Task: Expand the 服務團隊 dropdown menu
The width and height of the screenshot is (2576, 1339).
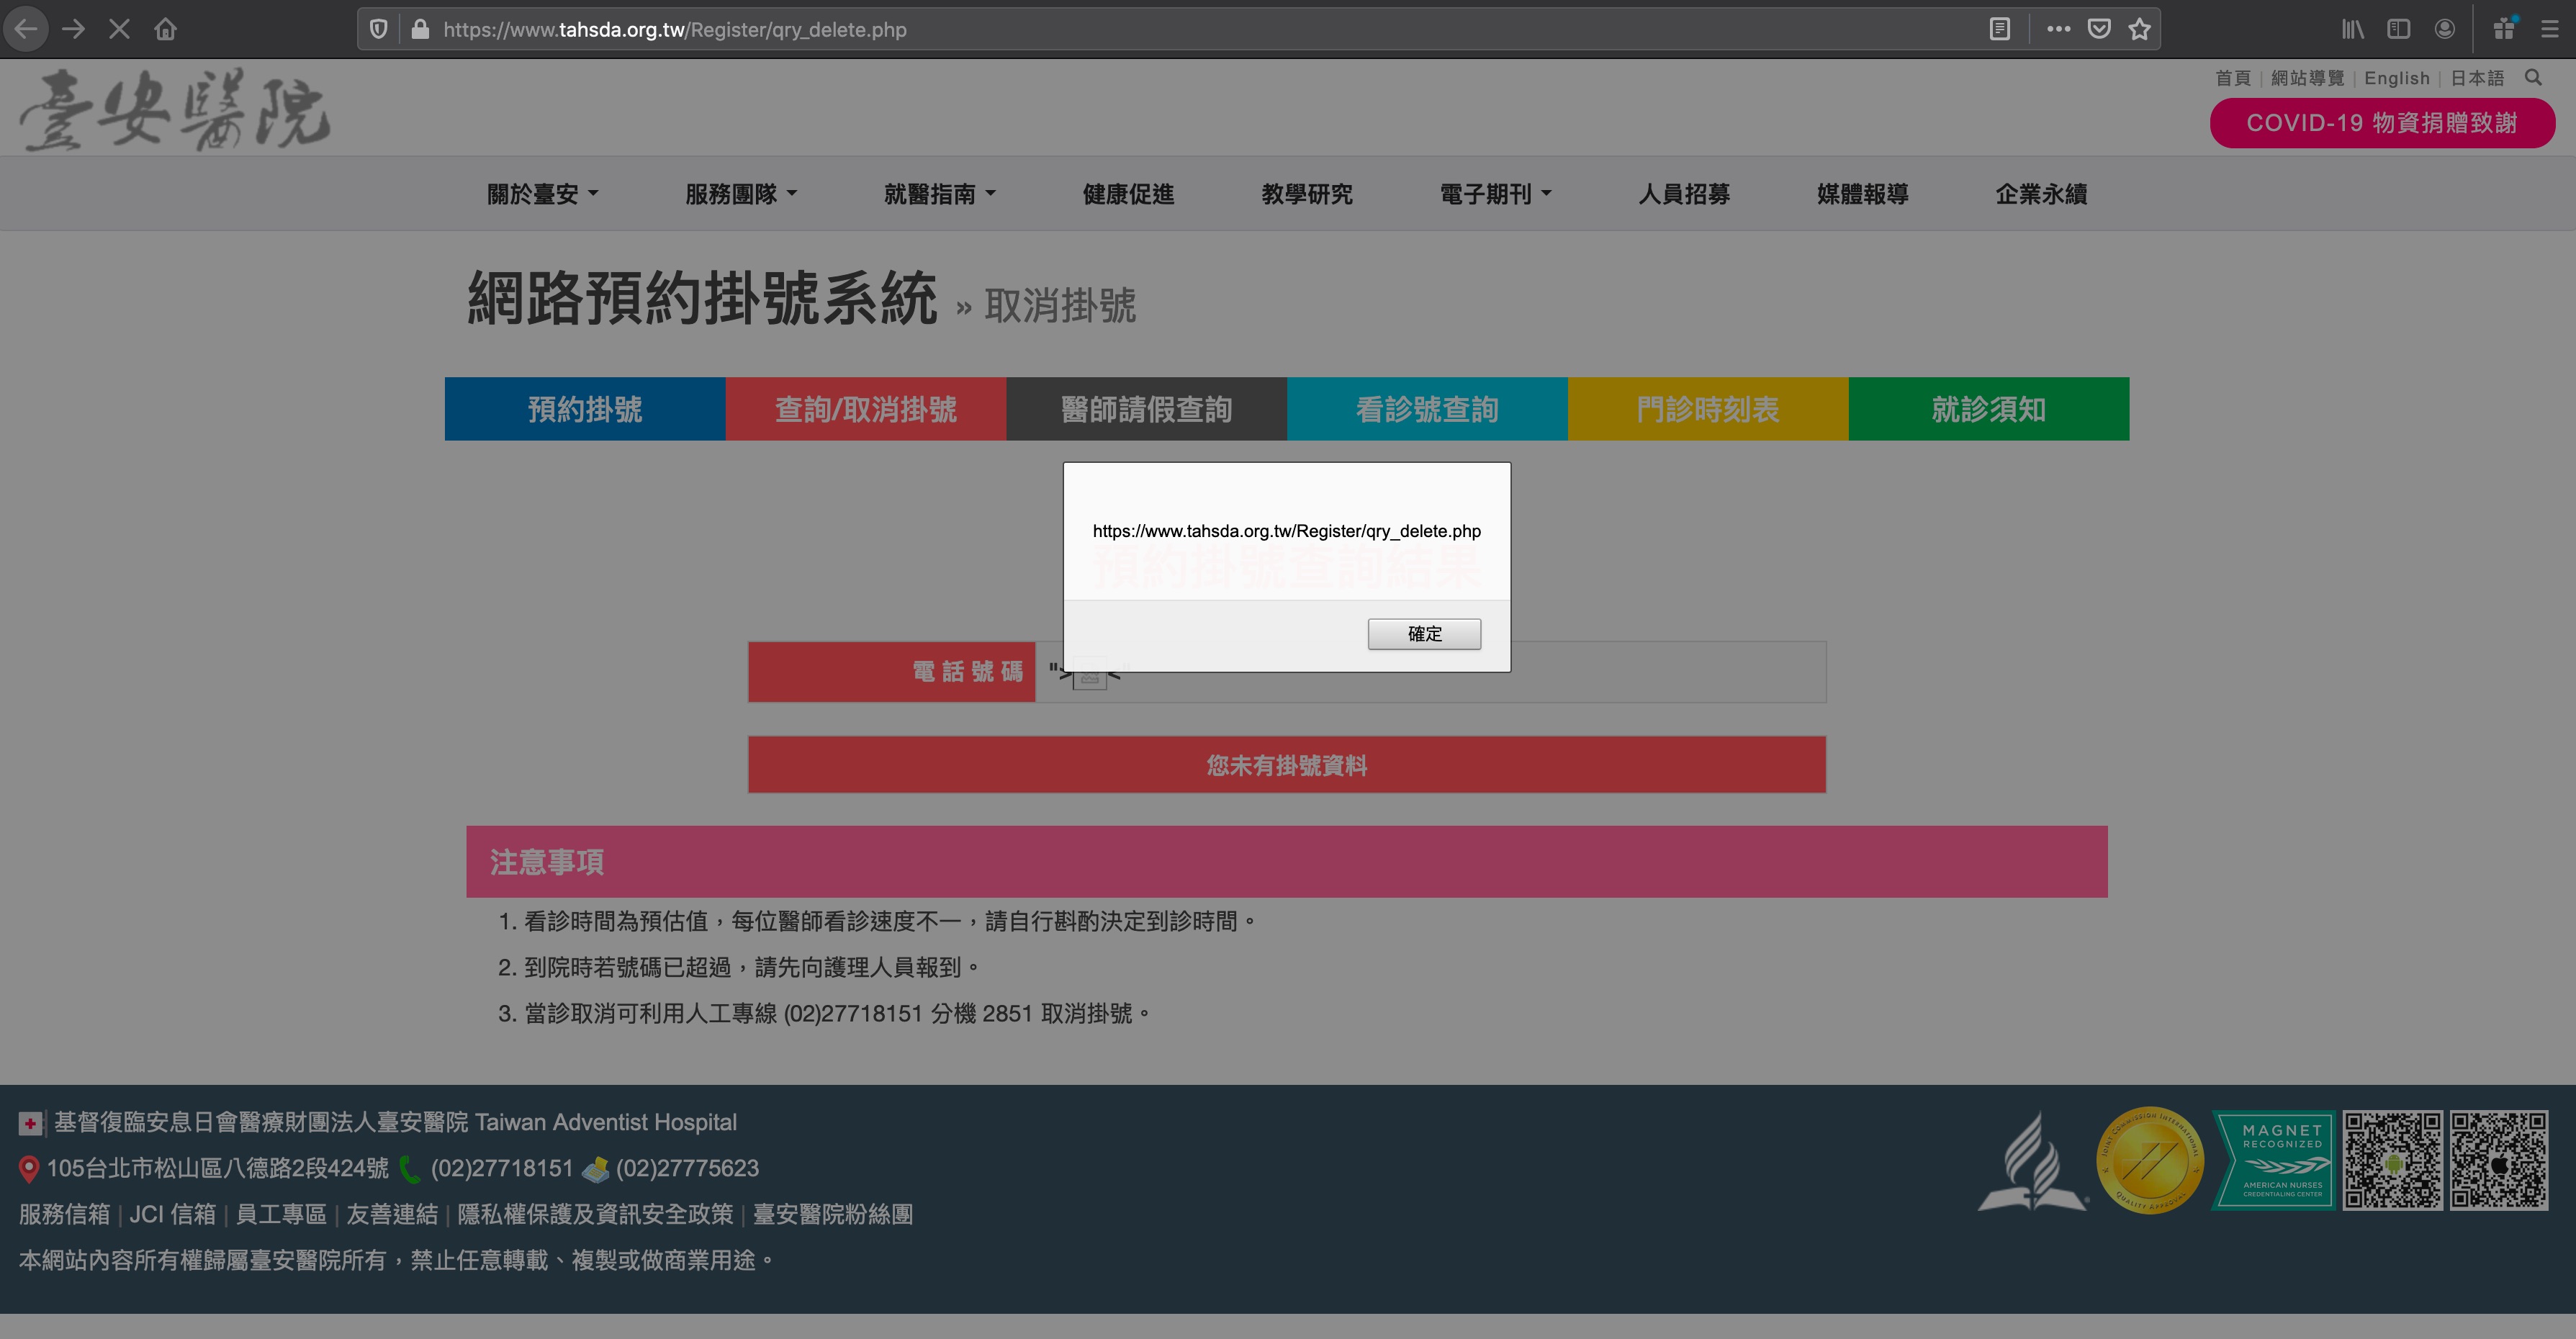Action: click(x=741, y=194)
